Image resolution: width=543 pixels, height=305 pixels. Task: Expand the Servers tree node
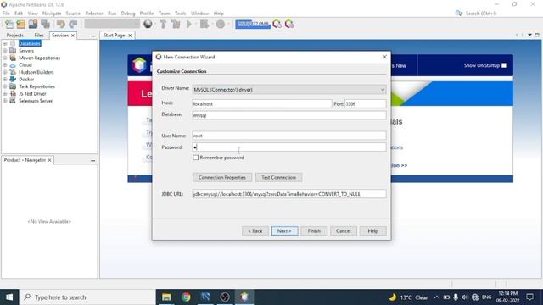pyautogui.click(x=5, y=51)
